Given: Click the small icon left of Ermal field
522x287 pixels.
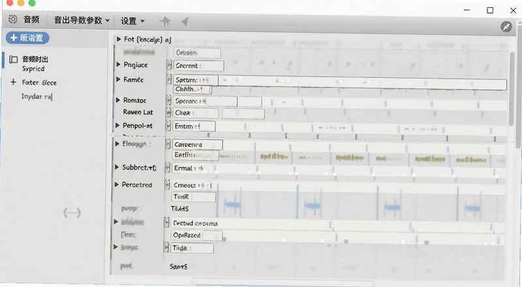Looking at the screenshot, I should (168, 168).
